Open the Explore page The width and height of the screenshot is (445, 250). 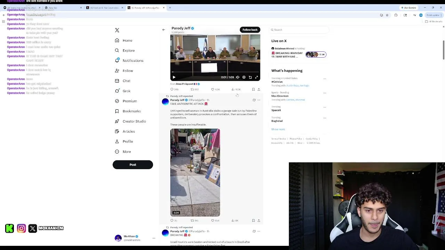(x=124, y=50)
